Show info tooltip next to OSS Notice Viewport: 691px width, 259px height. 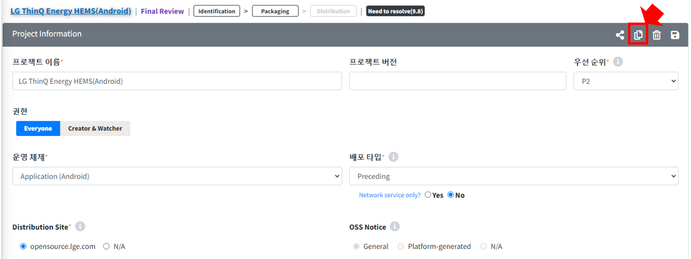coord(395,227)
